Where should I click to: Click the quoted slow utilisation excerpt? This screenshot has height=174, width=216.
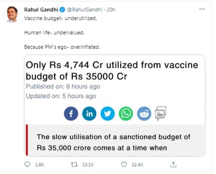click(113, 142)
